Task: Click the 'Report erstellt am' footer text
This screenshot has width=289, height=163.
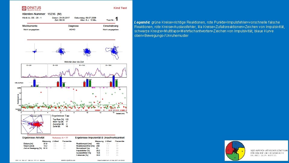Action: coord(111,160)
